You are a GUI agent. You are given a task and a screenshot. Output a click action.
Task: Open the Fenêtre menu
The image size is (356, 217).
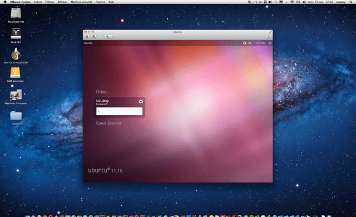[x=100, y=2]
